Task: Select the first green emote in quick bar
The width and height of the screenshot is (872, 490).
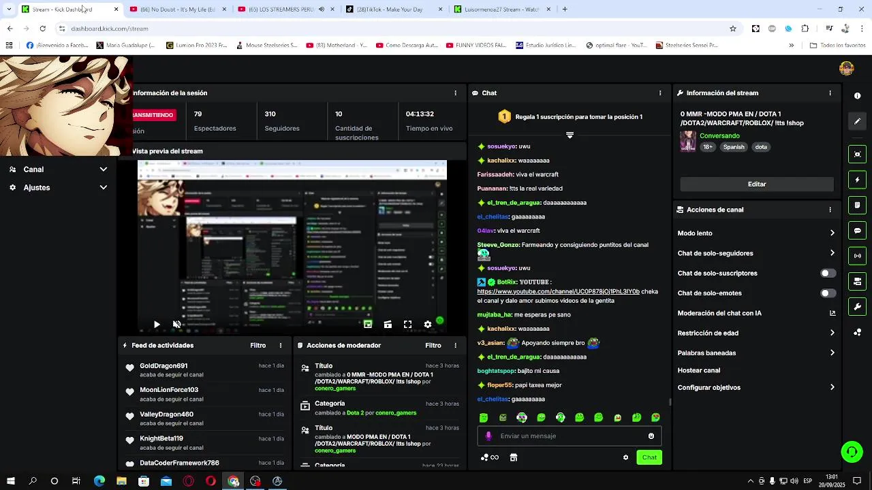Action: click(x=484, y=417)
